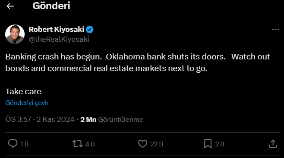Viewport: 284px width, 158px height.
Task: Click the 22 B likes count
Action: click(157, 144)
